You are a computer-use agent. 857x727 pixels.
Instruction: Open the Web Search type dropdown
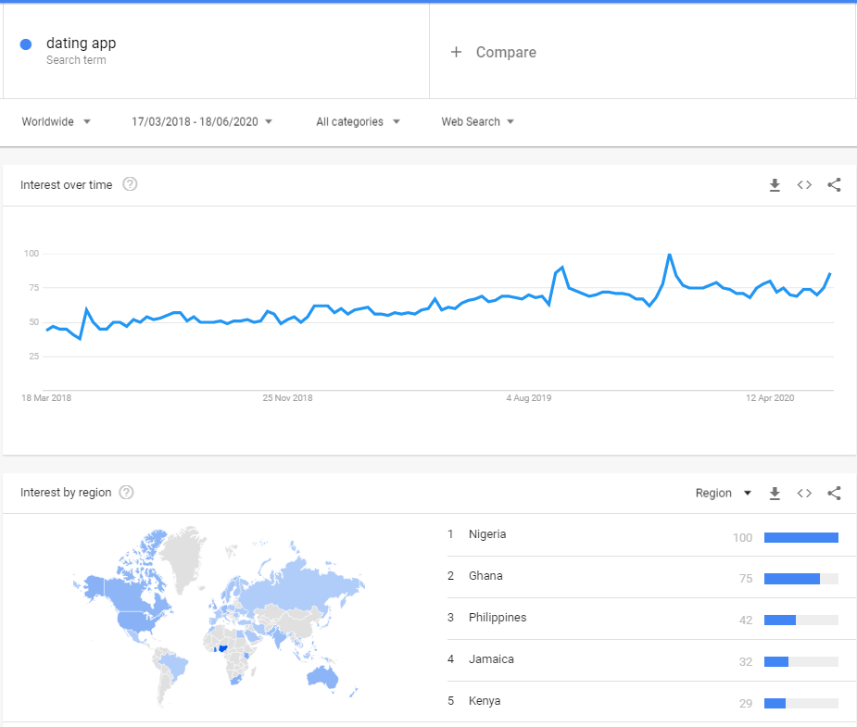[x=477, y=121]
